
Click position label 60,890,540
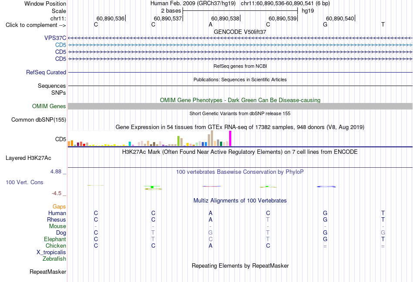[x=340, y=18]
